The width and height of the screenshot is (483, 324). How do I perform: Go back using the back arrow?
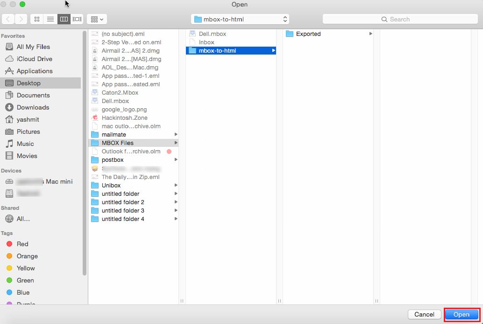(8, 19)
